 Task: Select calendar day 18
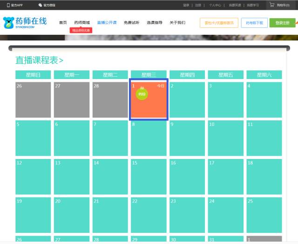coord(264,177)
